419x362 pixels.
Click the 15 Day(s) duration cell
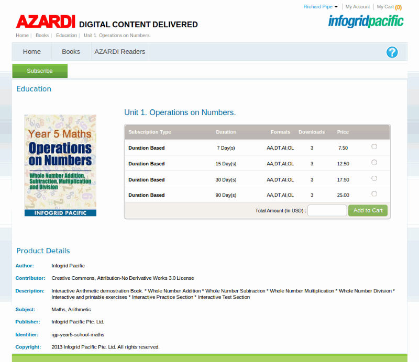click(226, 164)
